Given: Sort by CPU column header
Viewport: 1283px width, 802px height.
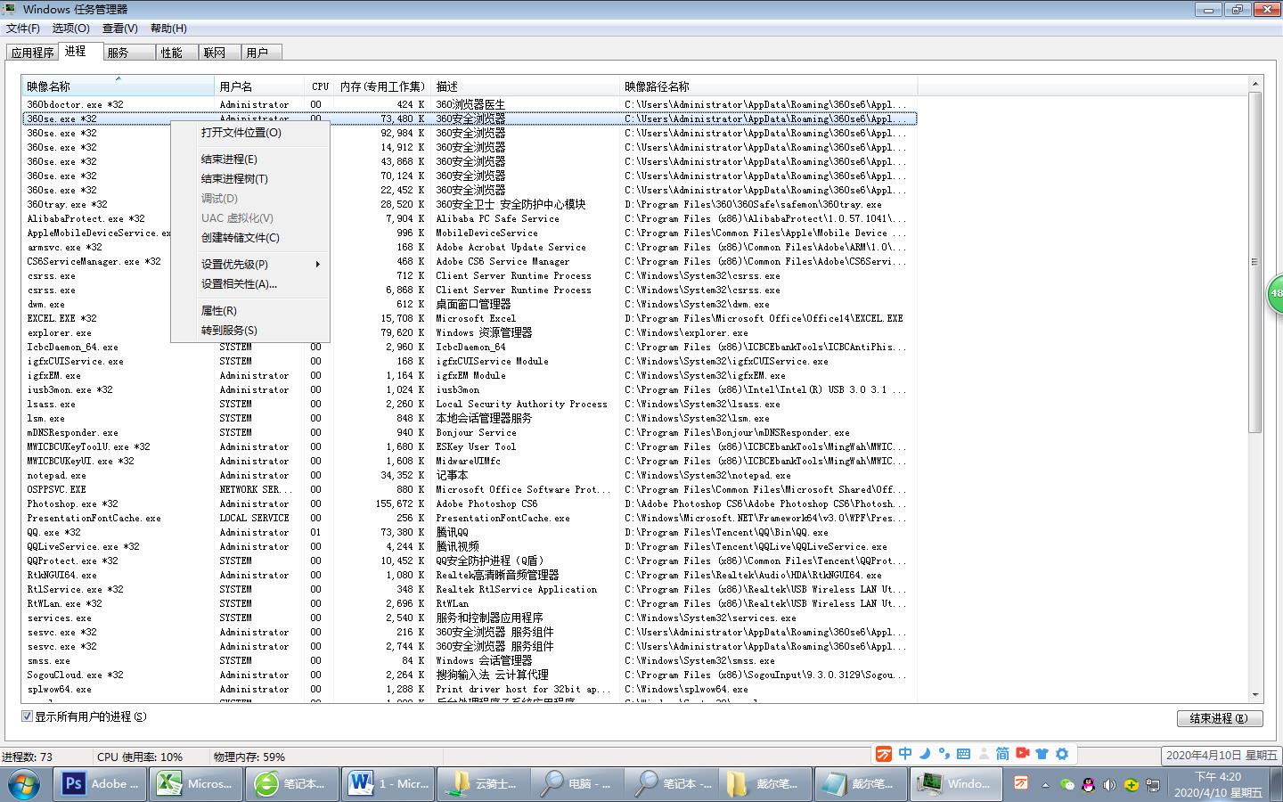Looking at the screenshot, I should [x=321, y=86].
